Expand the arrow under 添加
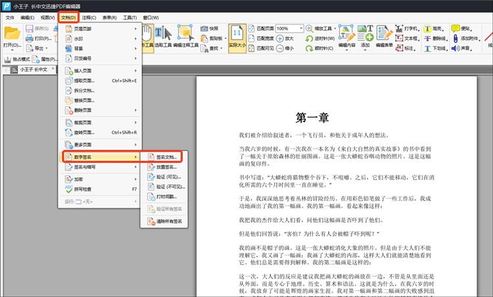The width and height of the screenshot is (493, 297). point(365,51)
